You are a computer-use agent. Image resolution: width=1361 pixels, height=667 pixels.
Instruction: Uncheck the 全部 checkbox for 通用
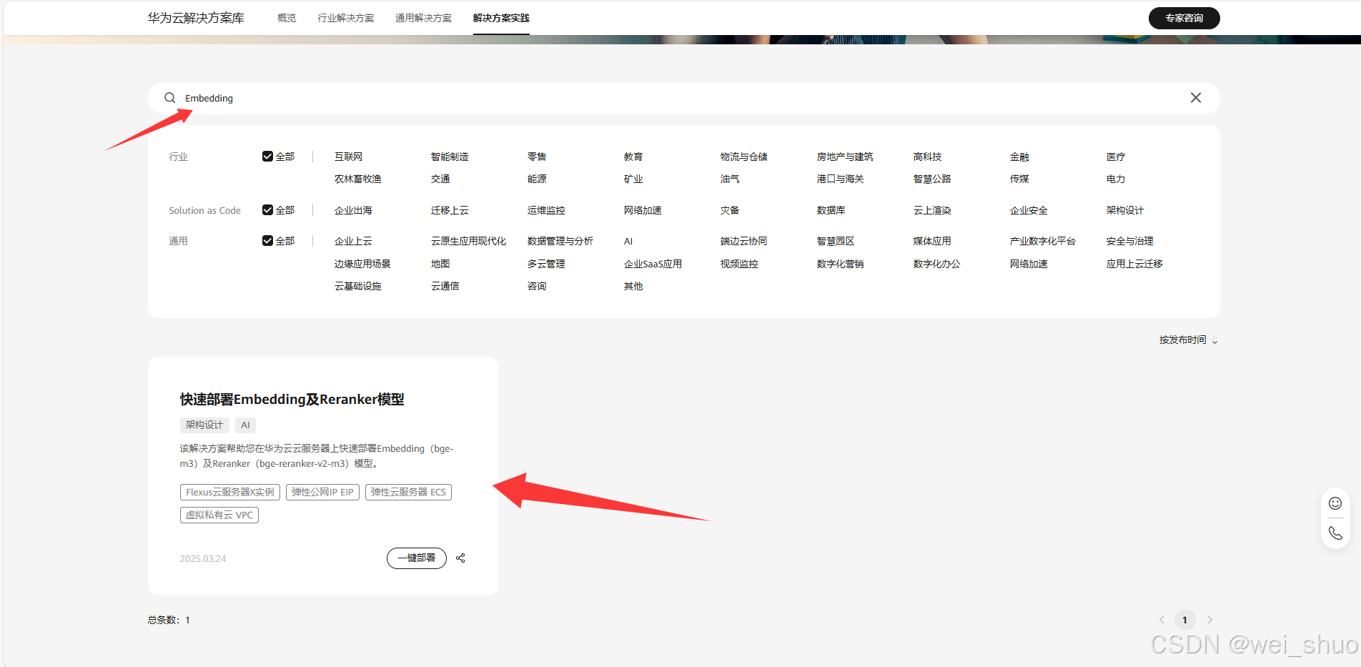tap(268, 240)
